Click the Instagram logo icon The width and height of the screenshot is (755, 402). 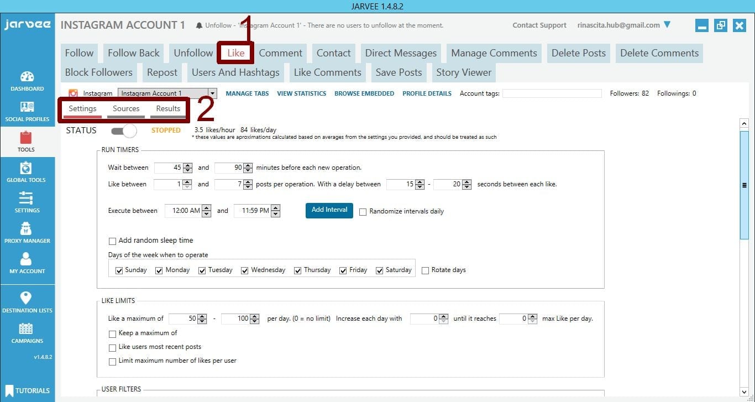tap(73, 93)
